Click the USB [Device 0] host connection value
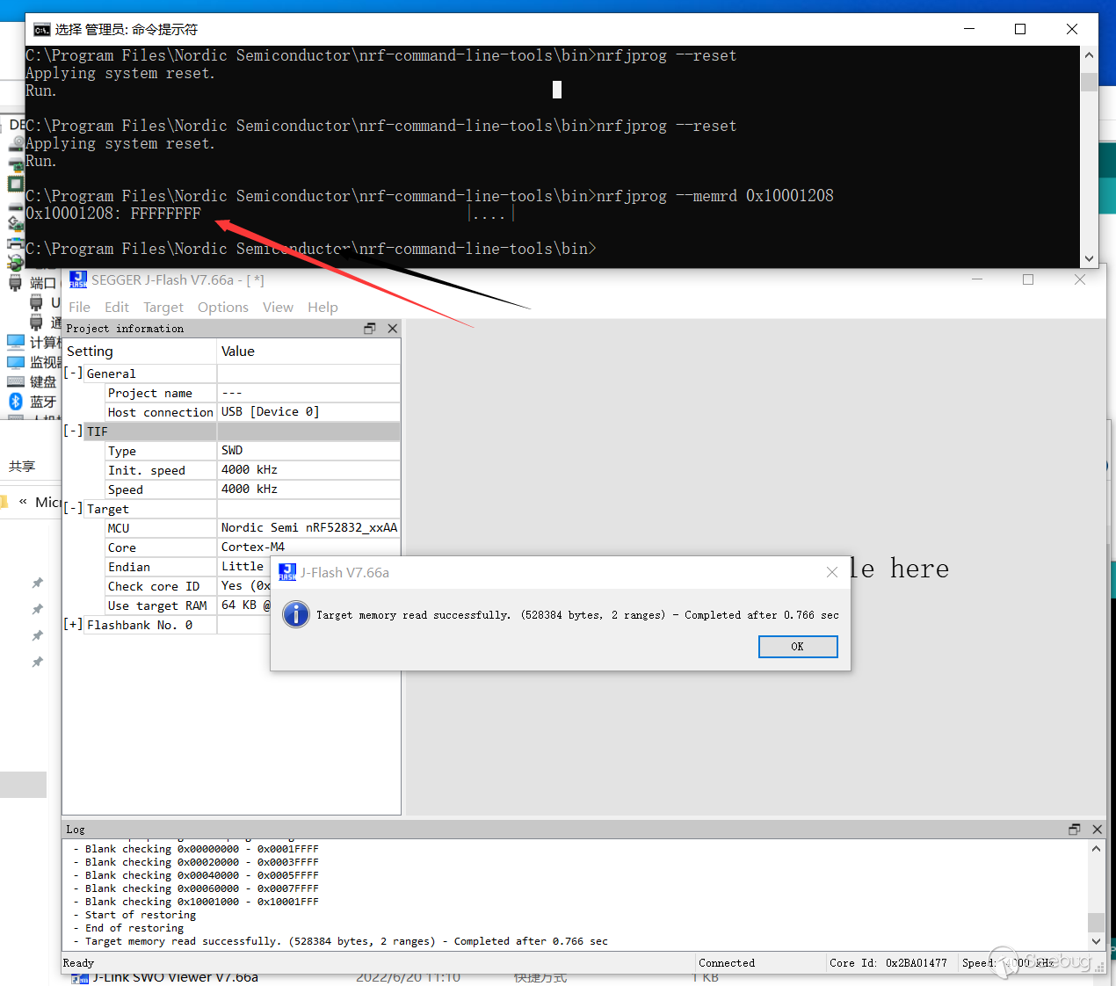 (309, 411)
